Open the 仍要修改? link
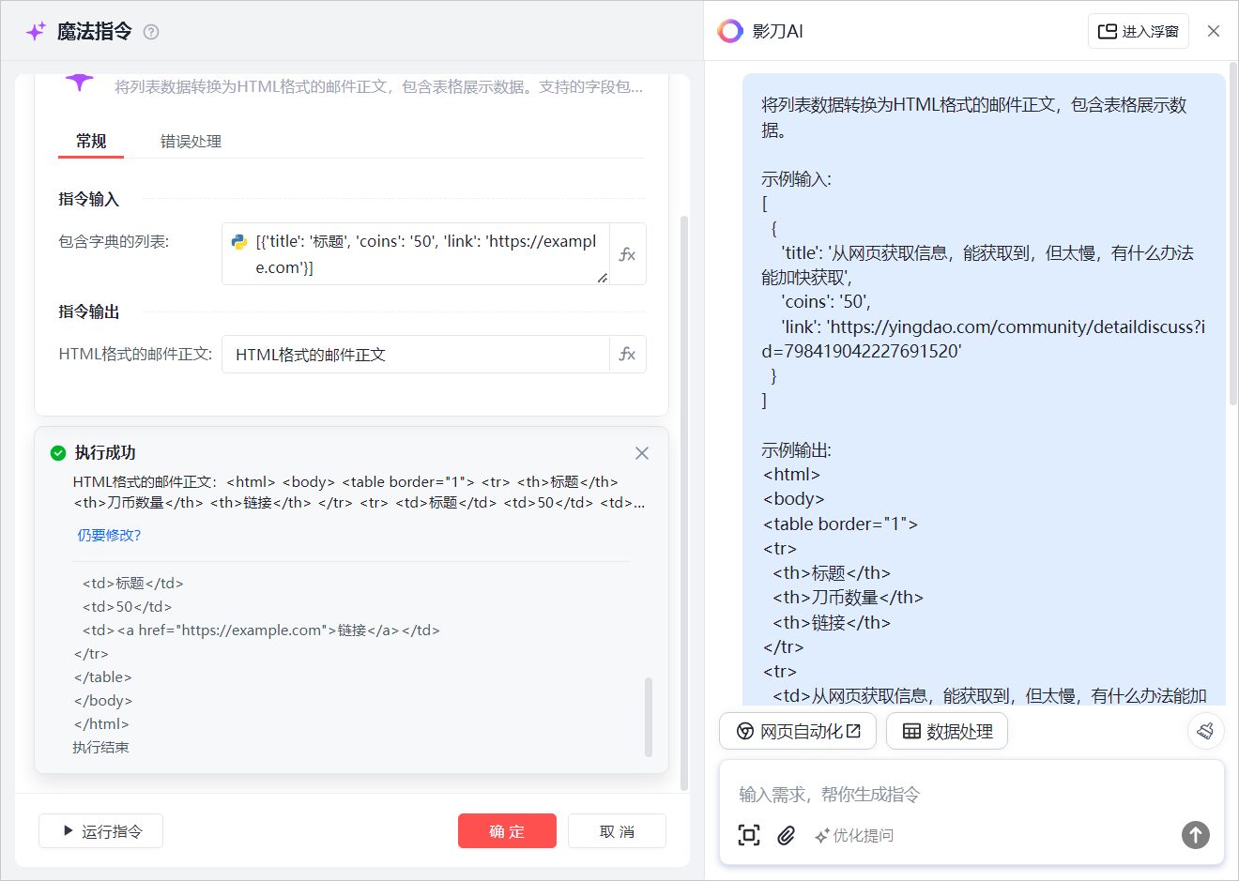Viewport: 1239px width, 881px height. (x=109, y=536)
